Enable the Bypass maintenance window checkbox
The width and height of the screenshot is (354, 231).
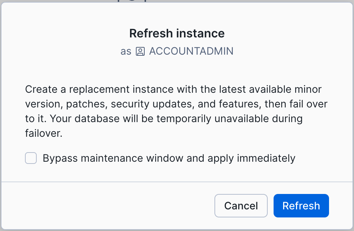click(31, 158)
